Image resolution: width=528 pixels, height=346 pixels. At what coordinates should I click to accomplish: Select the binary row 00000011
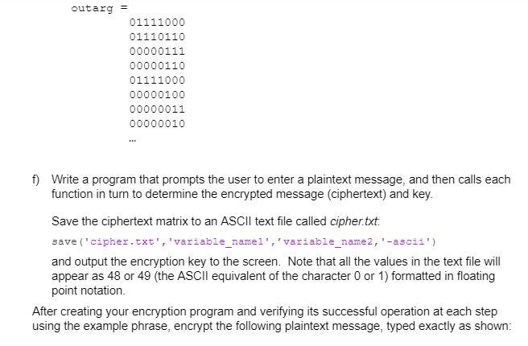[x=157, y=109]
